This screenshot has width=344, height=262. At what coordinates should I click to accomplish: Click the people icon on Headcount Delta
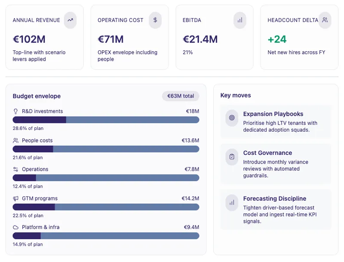pyautogui.click(x=325, y=20)
